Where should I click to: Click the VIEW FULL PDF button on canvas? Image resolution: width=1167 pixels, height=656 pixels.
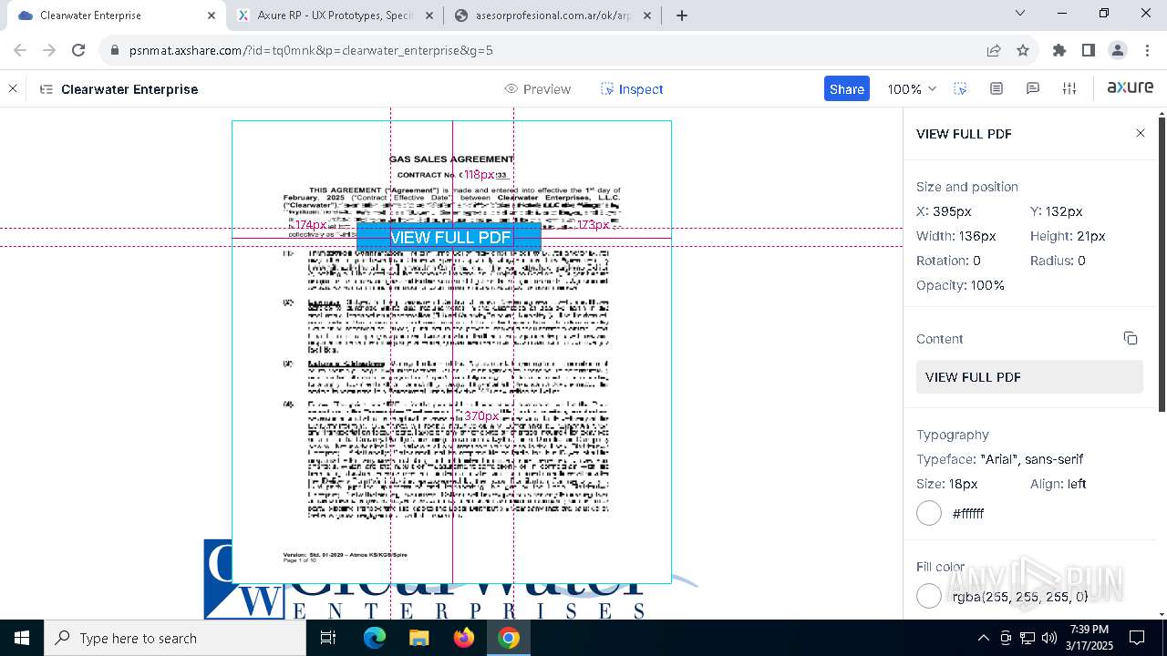click(450, 237)
